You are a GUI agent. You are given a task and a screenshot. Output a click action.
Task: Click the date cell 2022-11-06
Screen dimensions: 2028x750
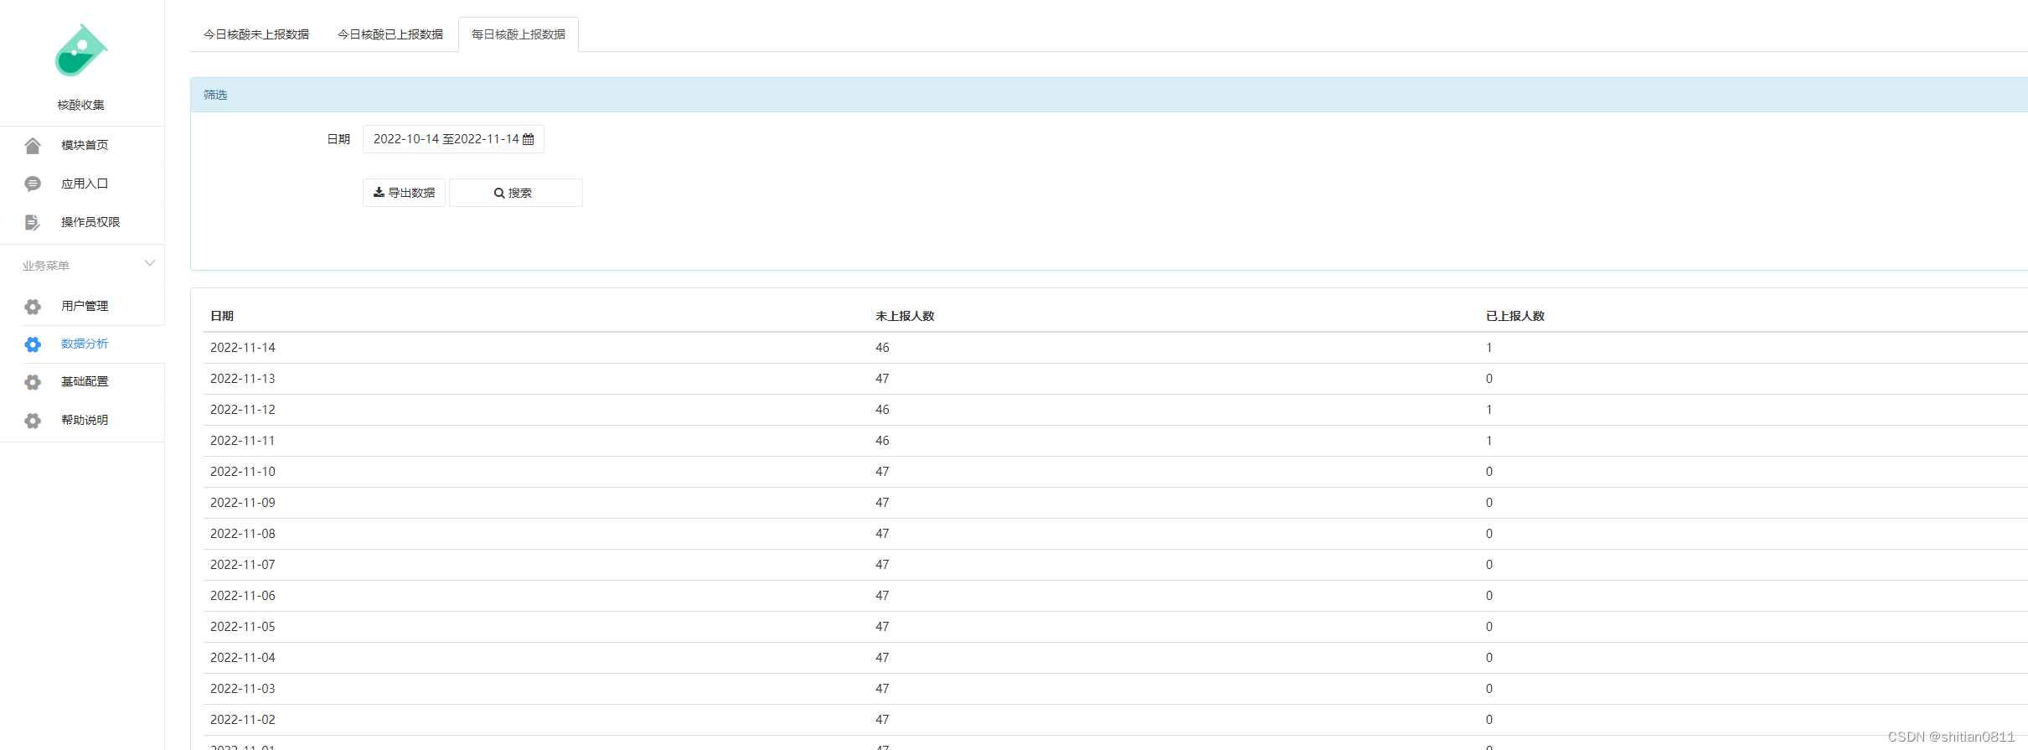pyautogui.click(x=243, y=596)
